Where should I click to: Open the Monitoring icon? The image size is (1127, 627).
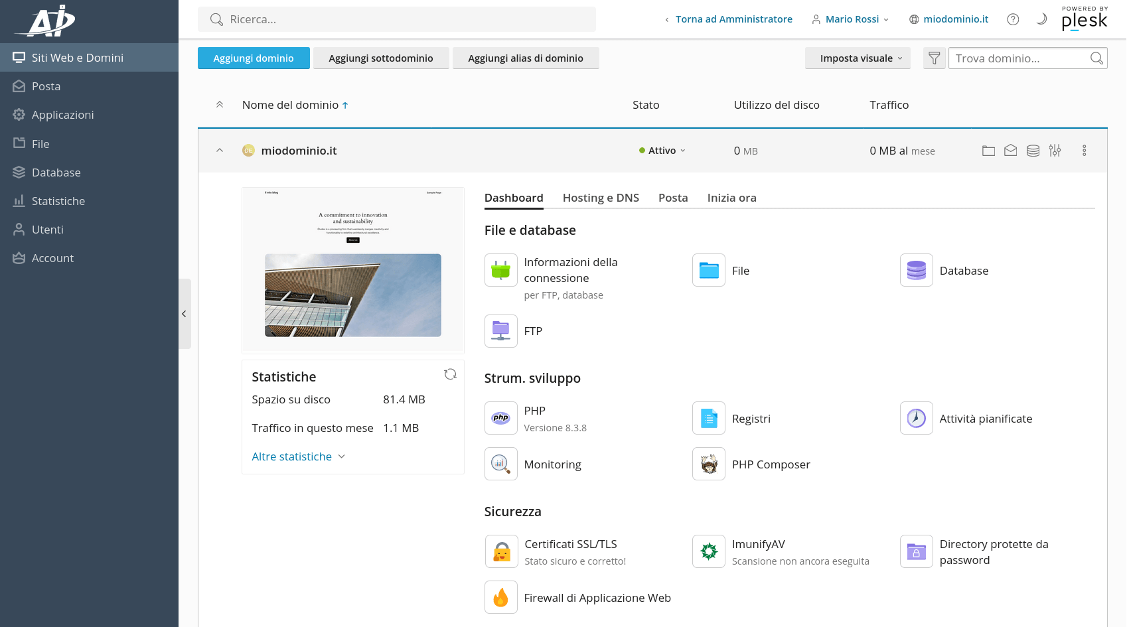tap(501, 464)
